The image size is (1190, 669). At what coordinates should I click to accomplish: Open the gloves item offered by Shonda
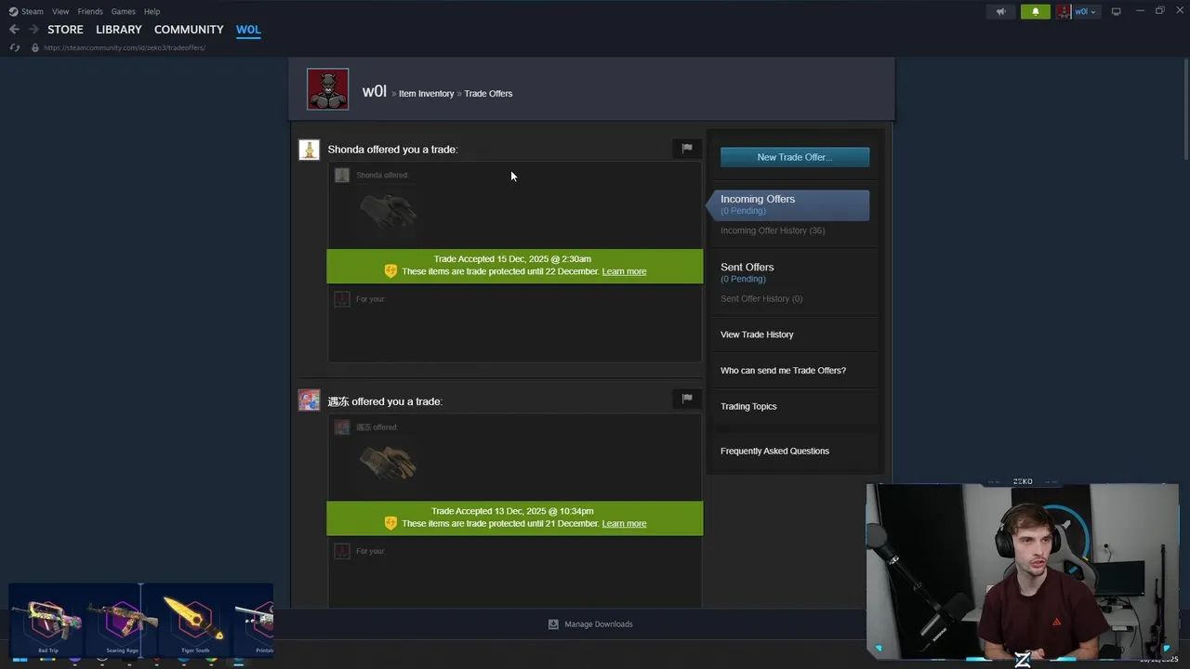(389, 210)
